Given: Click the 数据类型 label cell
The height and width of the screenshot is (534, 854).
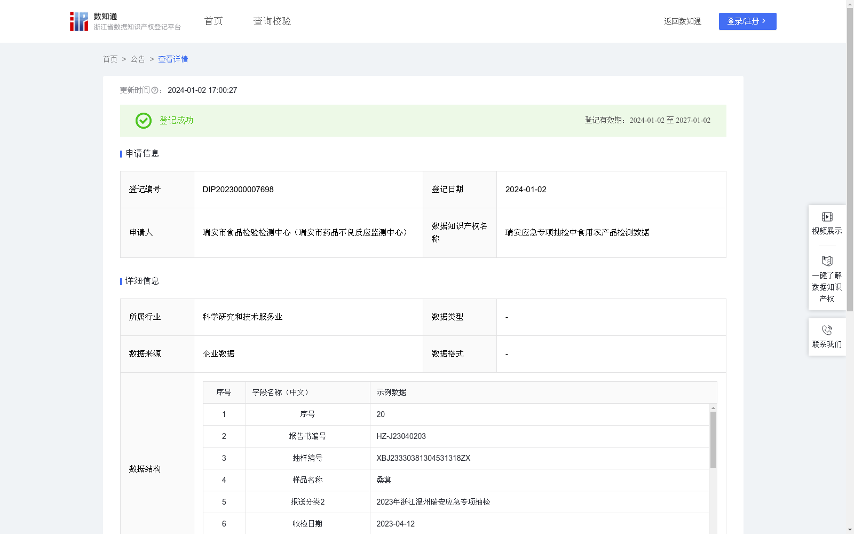Looking at the screenshot, I should pyautogui.click(x=460, y=317).
